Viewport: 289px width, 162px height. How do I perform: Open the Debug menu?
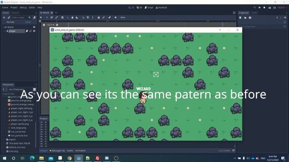pos(23,8)
